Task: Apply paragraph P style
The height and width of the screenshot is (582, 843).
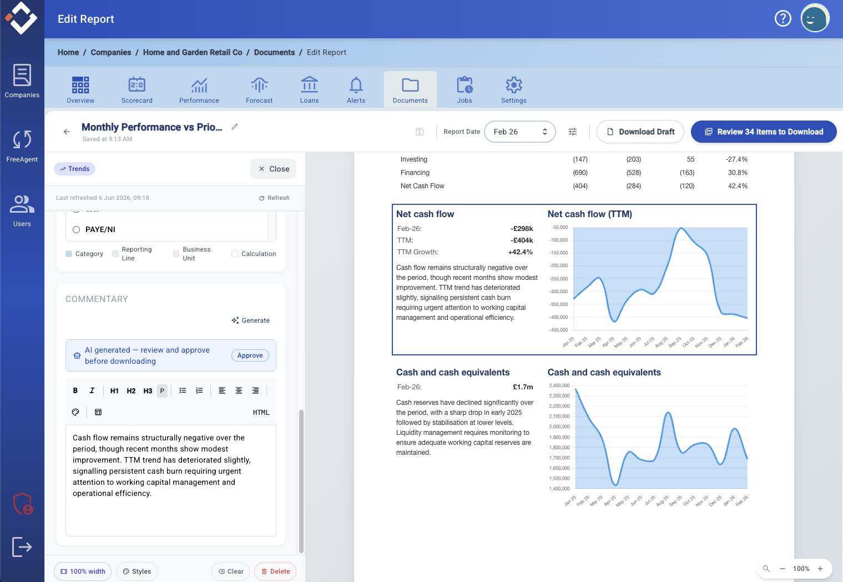Action: (162, 390)
